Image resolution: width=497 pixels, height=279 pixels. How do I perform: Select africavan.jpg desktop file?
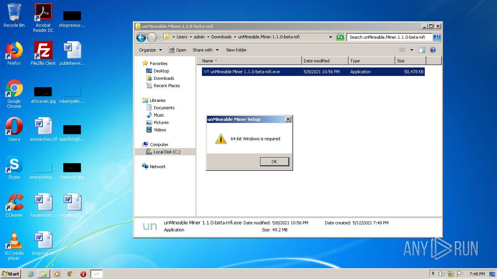[x=43, y=95]
